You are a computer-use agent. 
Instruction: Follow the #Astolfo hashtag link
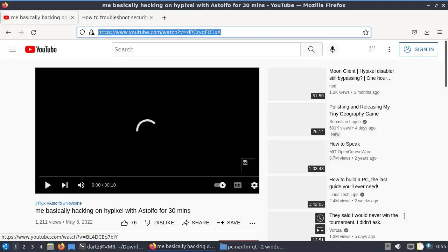tap(54, 203)
